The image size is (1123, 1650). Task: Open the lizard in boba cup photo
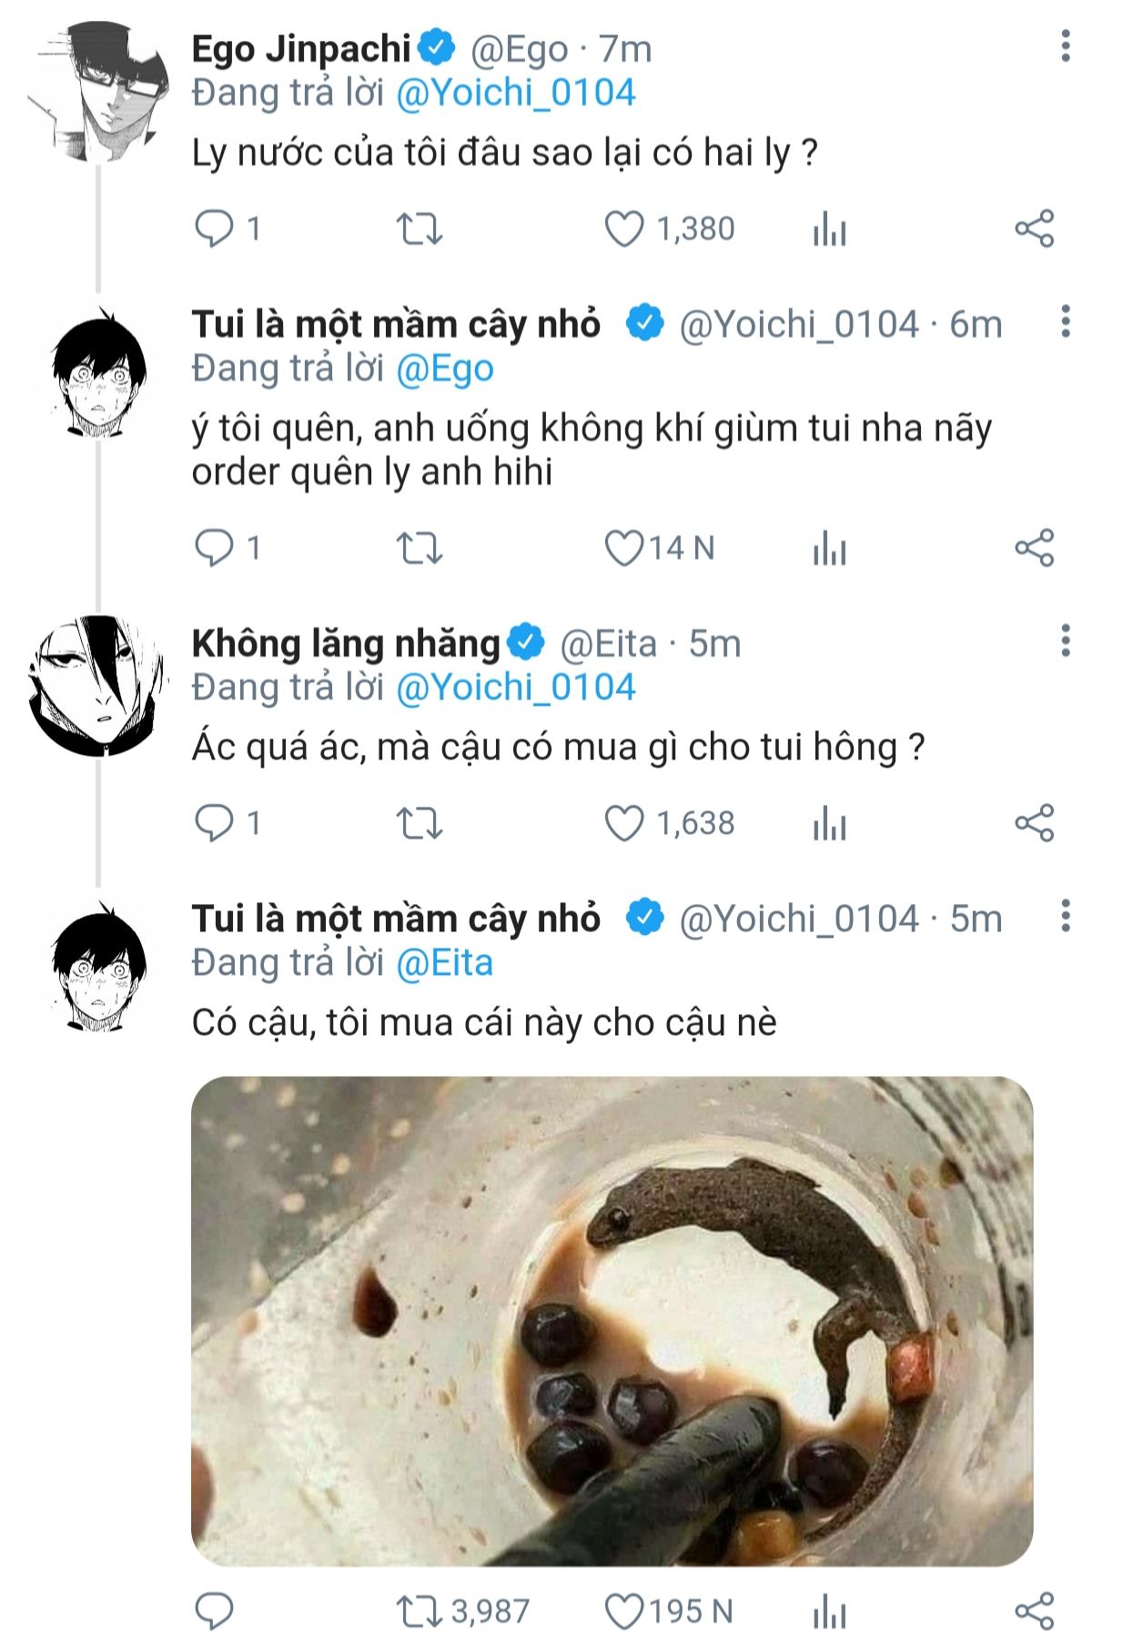tap(612, 1321)
